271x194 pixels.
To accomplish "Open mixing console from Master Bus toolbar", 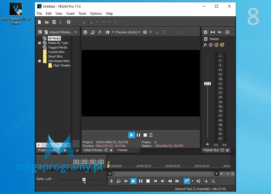I will click(227, 32).
